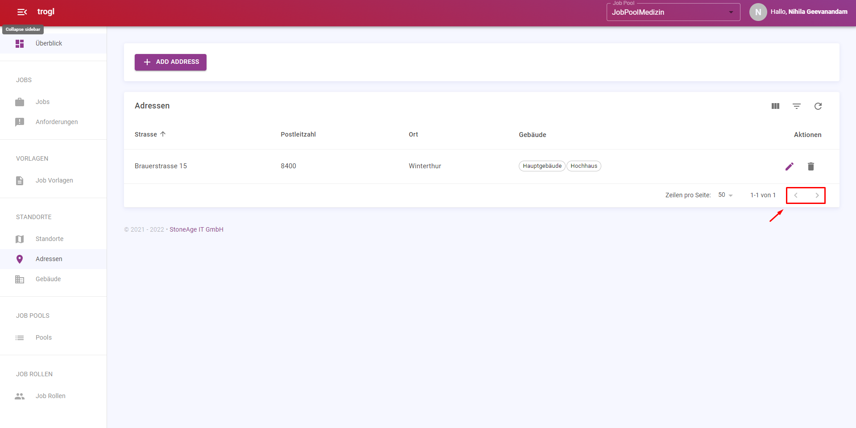Viewport: 856px width, 428px height.
Task: Click the ADD ADDRESS button
Action: (x=170, y=62)
